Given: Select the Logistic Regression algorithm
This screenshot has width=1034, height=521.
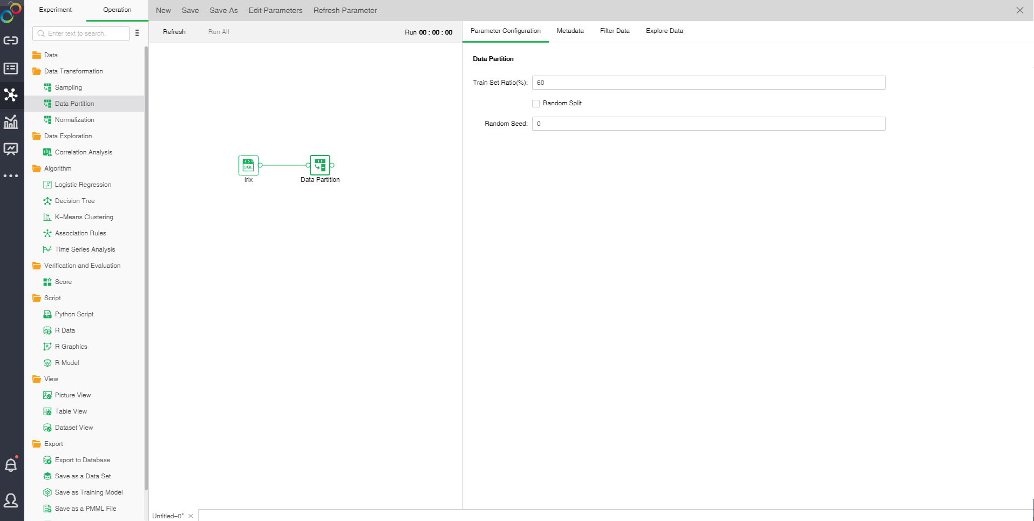Looking at the screenshot, I should pyautogui.click(x=83, y=185).
